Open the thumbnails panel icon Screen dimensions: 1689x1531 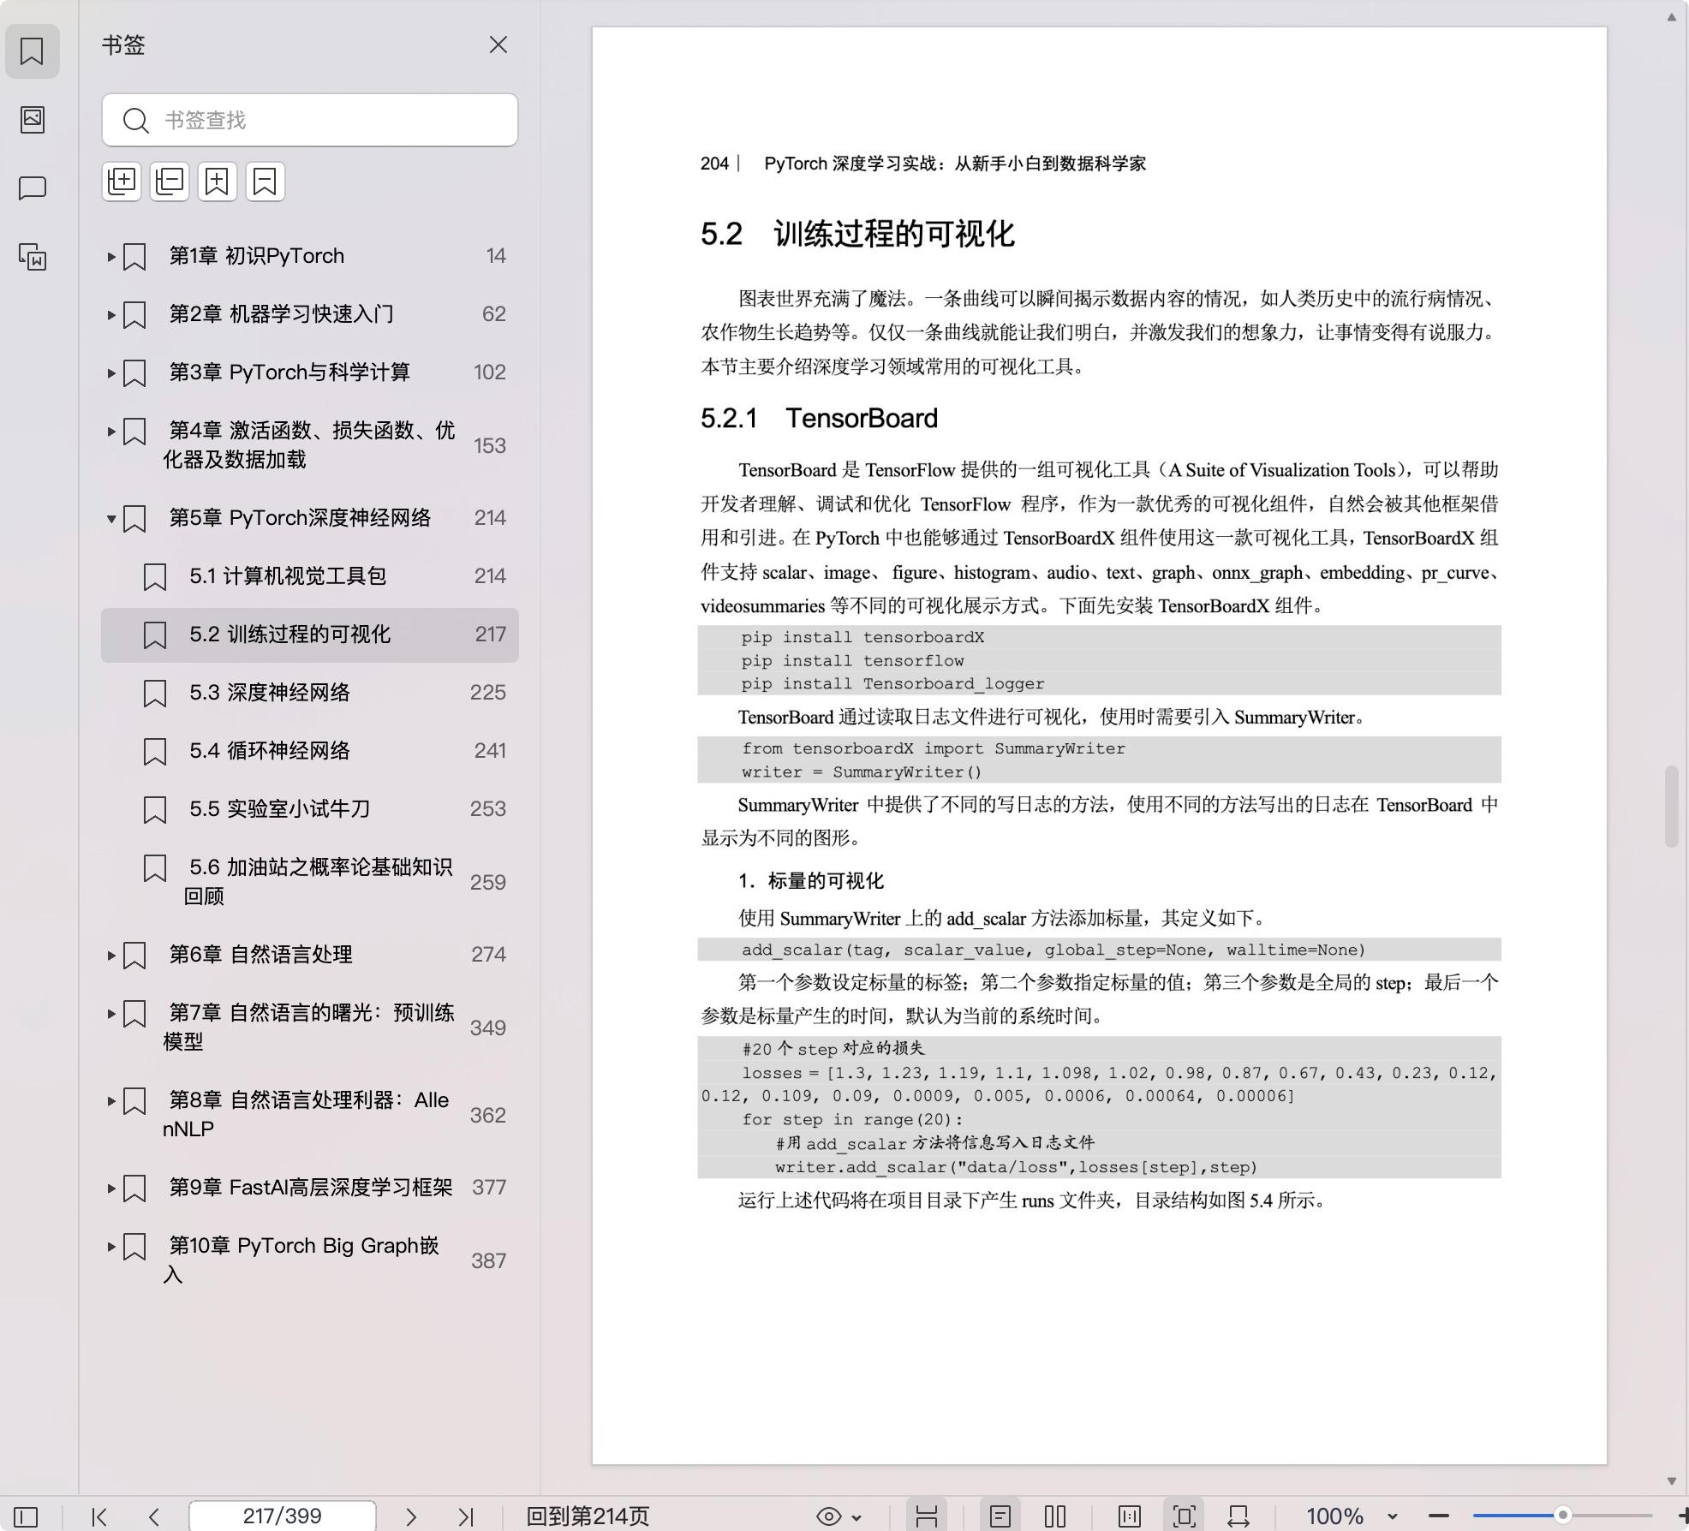tap(33, 119)
